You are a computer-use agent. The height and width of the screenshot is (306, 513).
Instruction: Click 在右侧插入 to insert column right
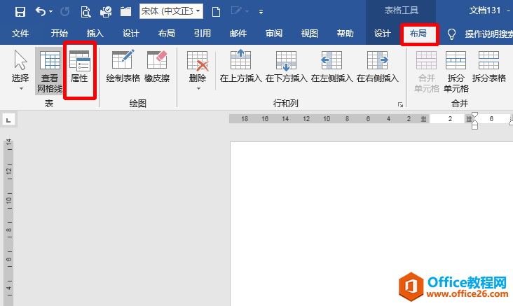(377, 68)
